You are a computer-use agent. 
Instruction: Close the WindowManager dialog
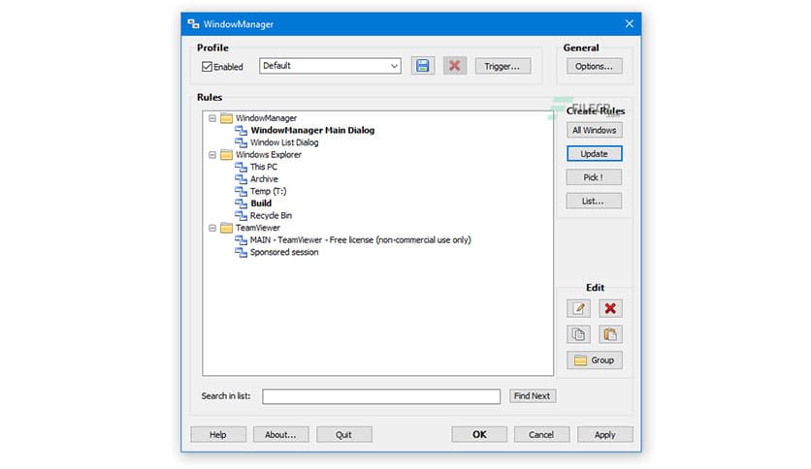coord(629,24)
